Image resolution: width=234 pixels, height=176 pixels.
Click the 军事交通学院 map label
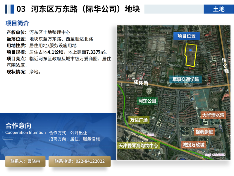(185, 79)
